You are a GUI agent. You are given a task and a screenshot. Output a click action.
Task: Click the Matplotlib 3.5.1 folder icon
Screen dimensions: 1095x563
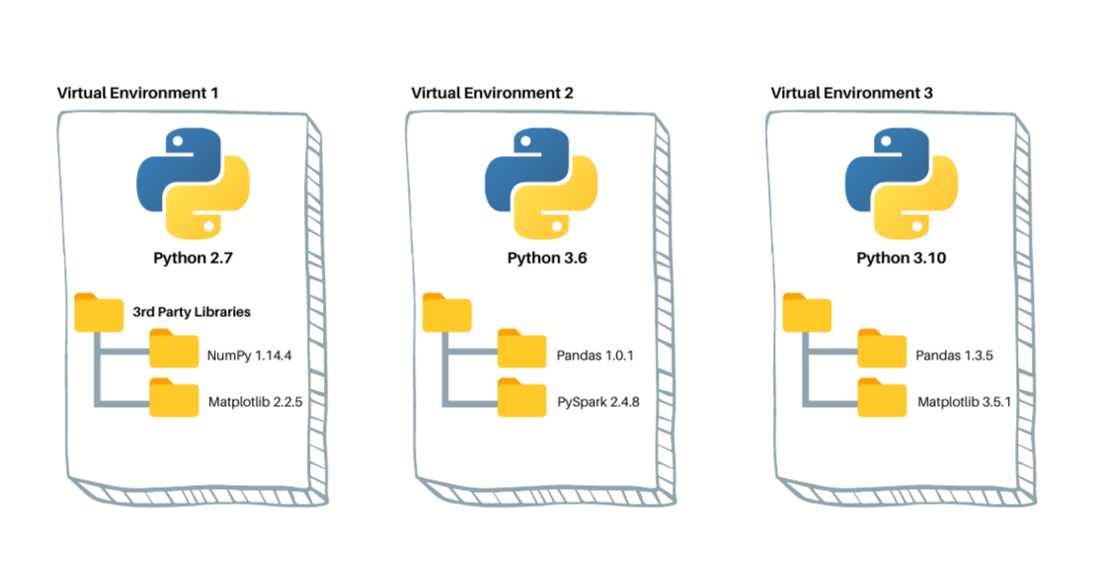click(x=882, y=397)
